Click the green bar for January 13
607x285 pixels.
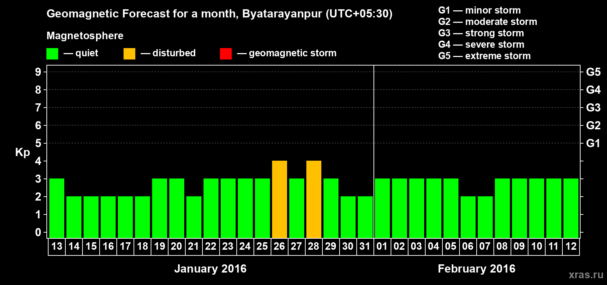(57, 208)
